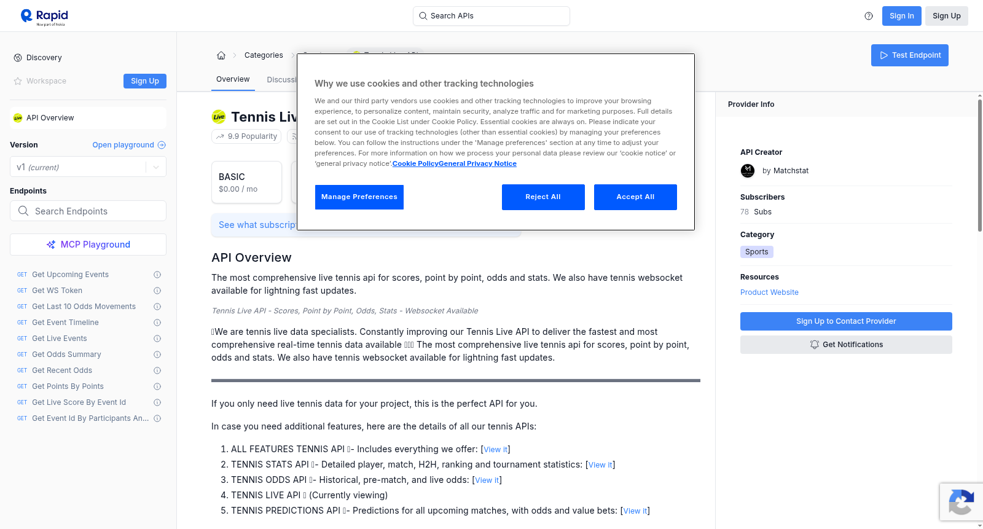Click Get Notifications button
This screenshot has height=529, width=983.
[x=846, y=345]
